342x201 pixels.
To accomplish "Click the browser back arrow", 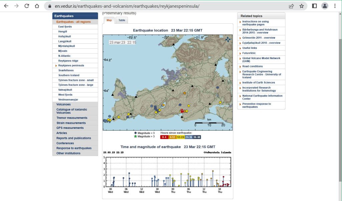I will coord(6,6).
